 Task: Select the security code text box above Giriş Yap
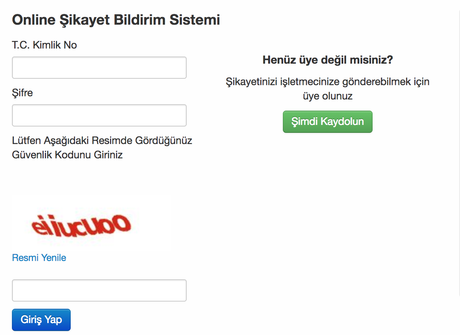tap(99, 290)
